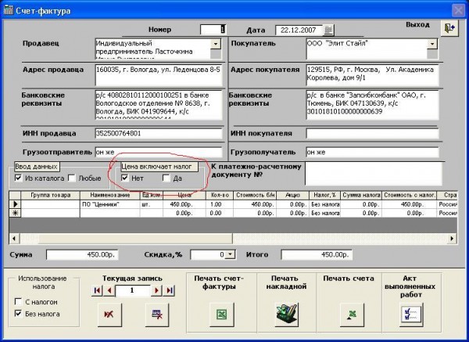469x342 pixels.
Task: Check the Любые checkbox
Action: click(x=72, y=178)
